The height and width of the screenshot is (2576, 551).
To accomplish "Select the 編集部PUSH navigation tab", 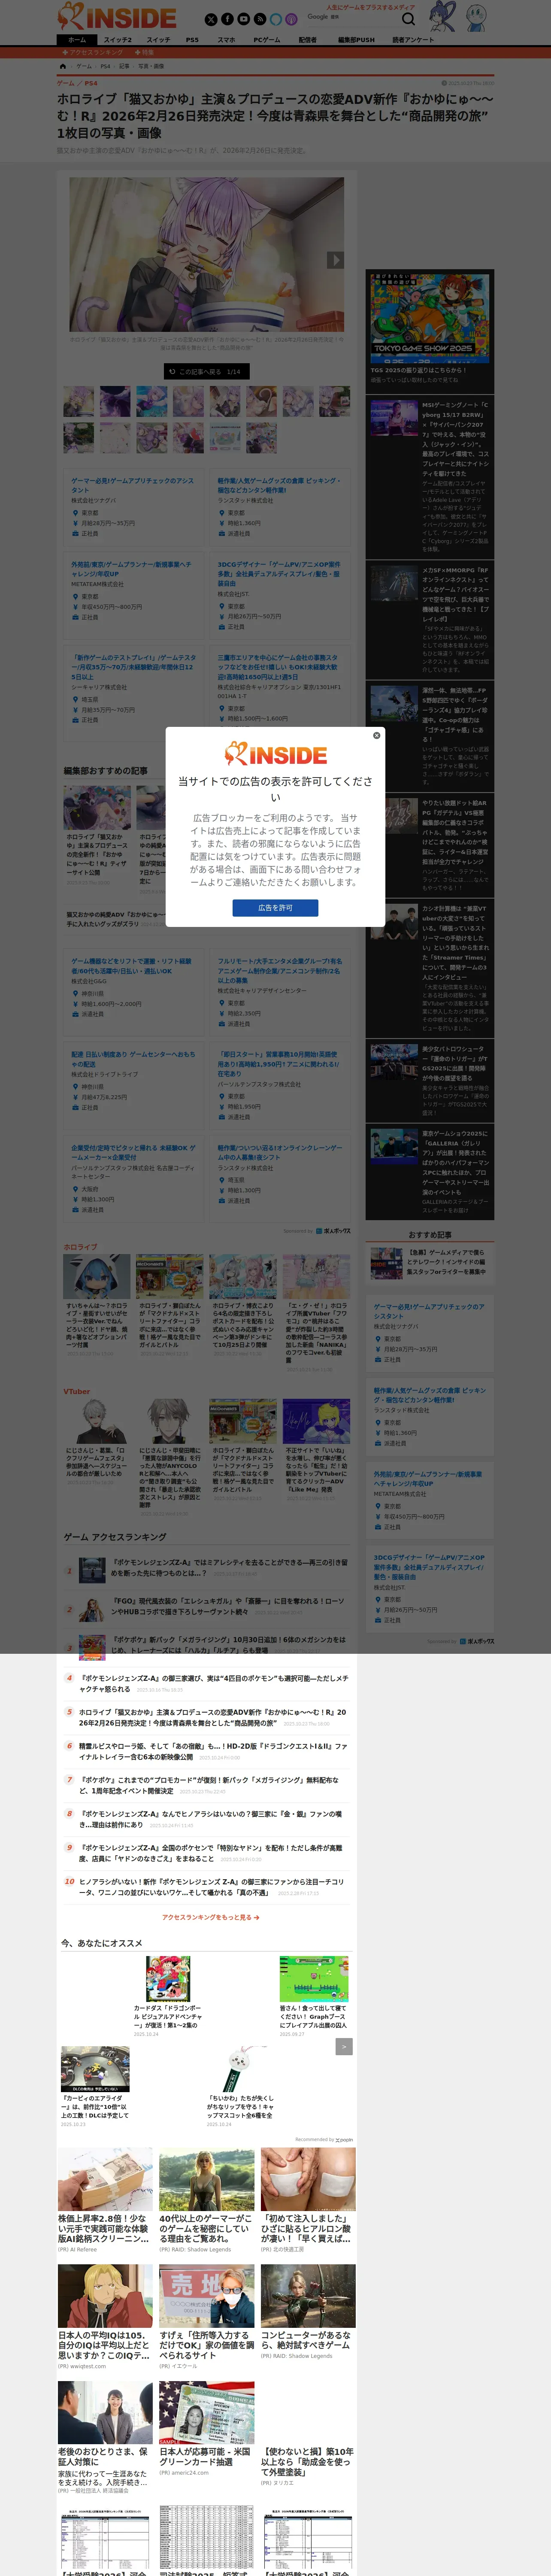I will [x=356, y=40].
